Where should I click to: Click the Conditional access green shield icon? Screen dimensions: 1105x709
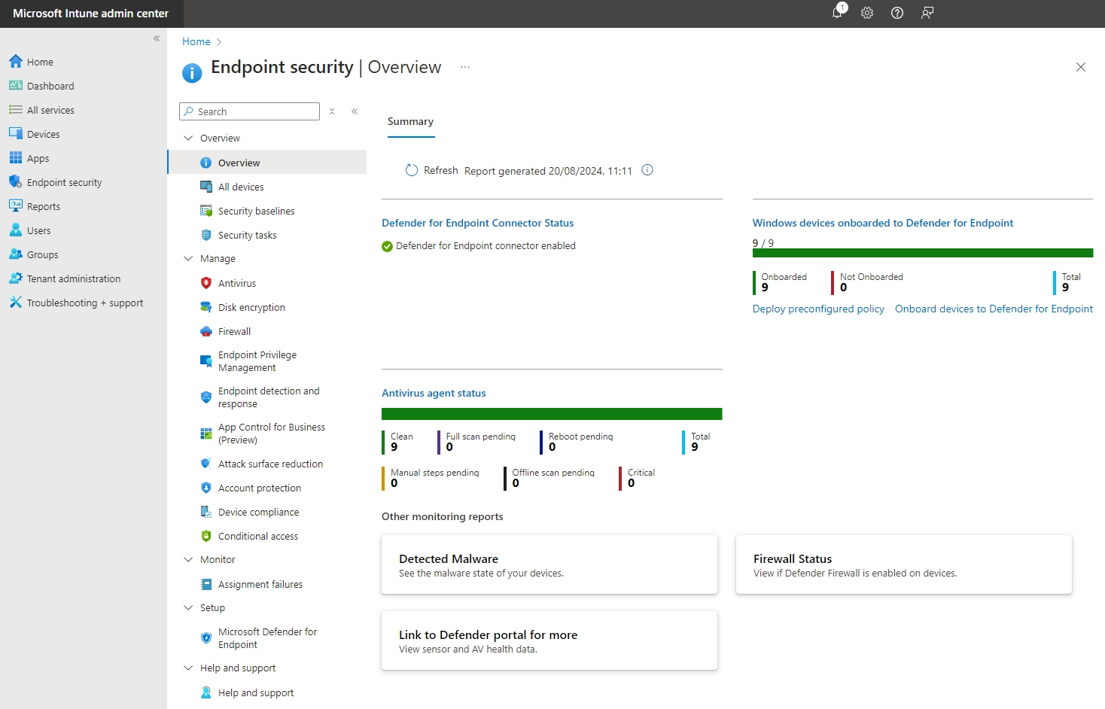(x=206, y=536)
